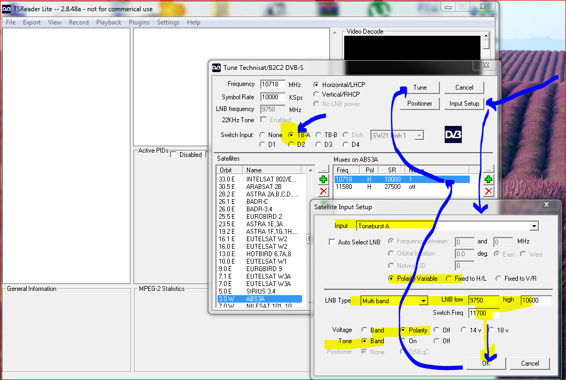Click the Input Setup button
The height and width of the screenshot is (380, 566).
click(x=464, y=104)
